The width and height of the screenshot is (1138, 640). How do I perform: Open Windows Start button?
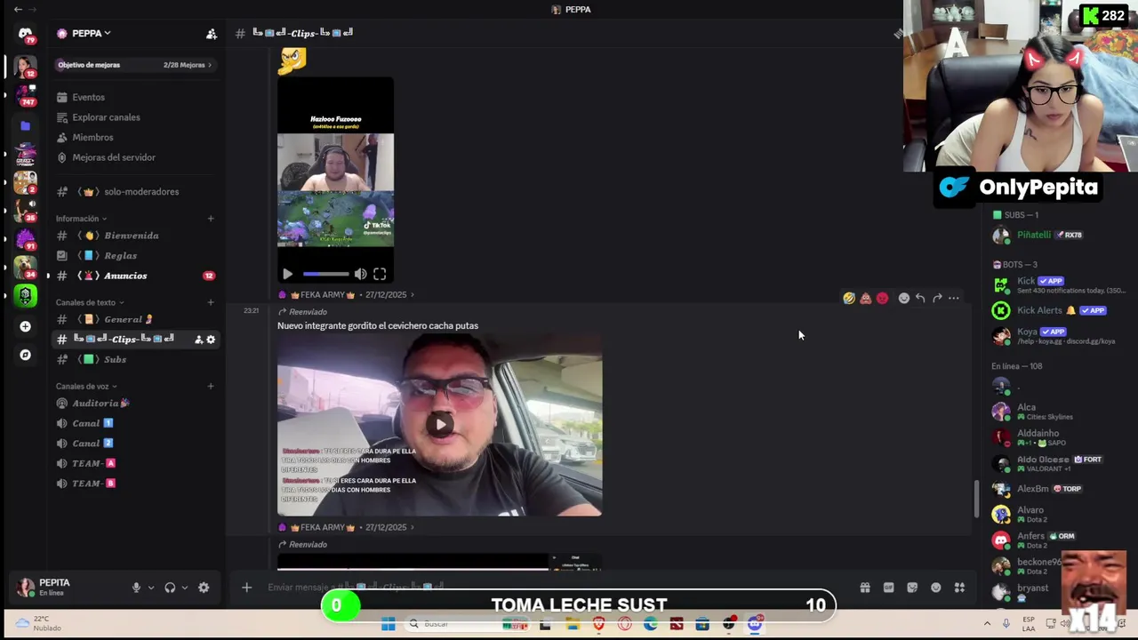pyautogui.click(x=389, y=624)
